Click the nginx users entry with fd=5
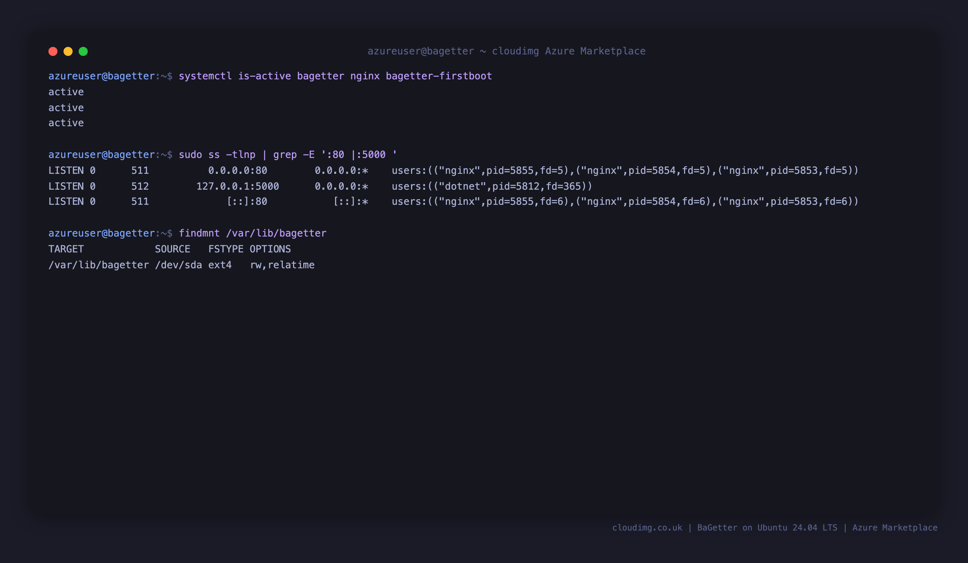The width and height of the screenshot is (968, 563). click(625, 170)
